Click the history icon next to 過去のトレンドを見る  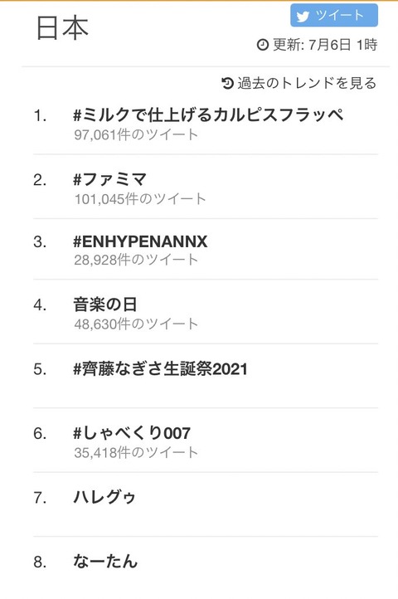[227, 82]
